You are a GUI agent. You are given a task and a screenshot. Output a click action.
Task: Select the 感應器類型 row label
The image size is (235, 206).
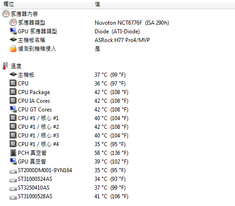[32, 22]
